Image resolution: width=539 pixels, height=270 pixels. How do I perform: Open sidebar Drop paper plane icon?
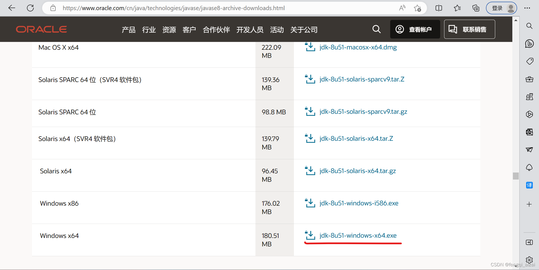[x=529, y=150]
